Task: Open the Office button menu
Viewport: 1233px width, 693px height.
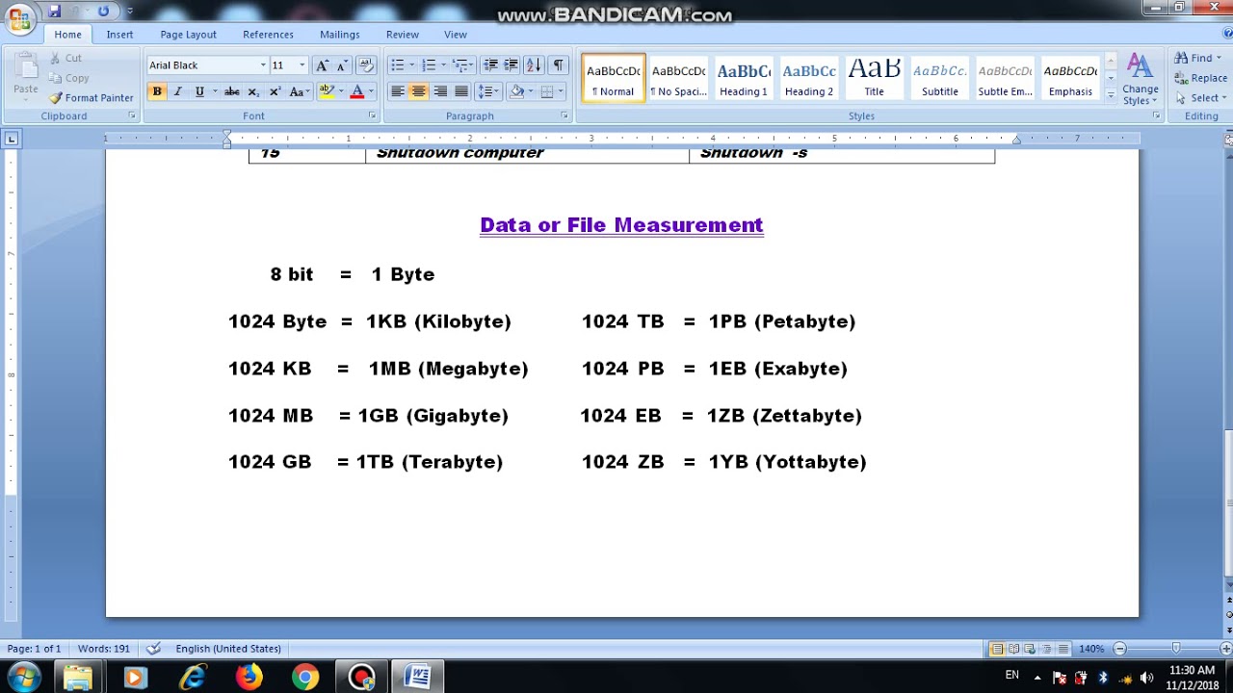Action: click(x=19, y=19)
